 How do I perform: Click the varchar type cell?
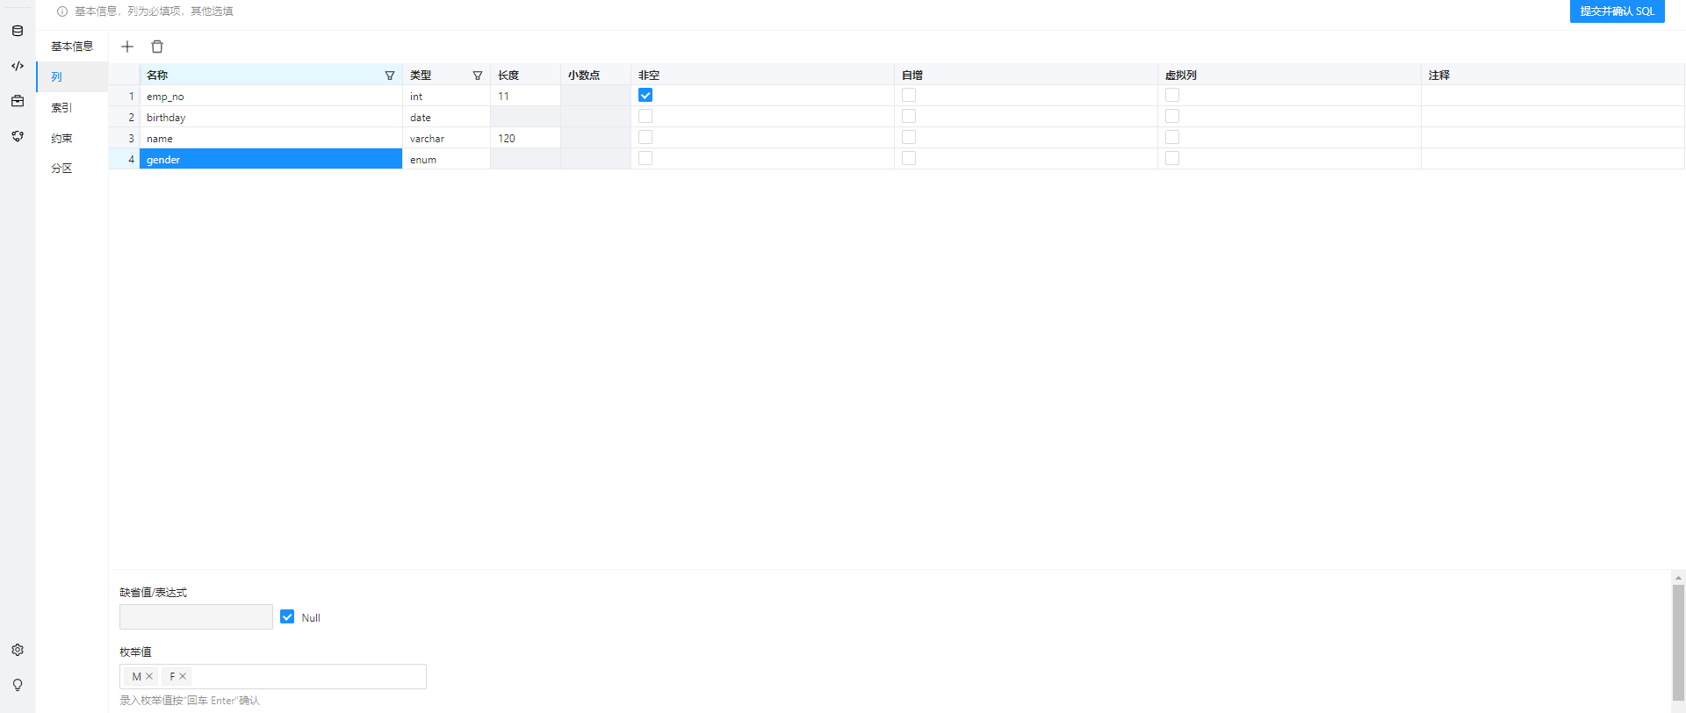click(446, 138)
